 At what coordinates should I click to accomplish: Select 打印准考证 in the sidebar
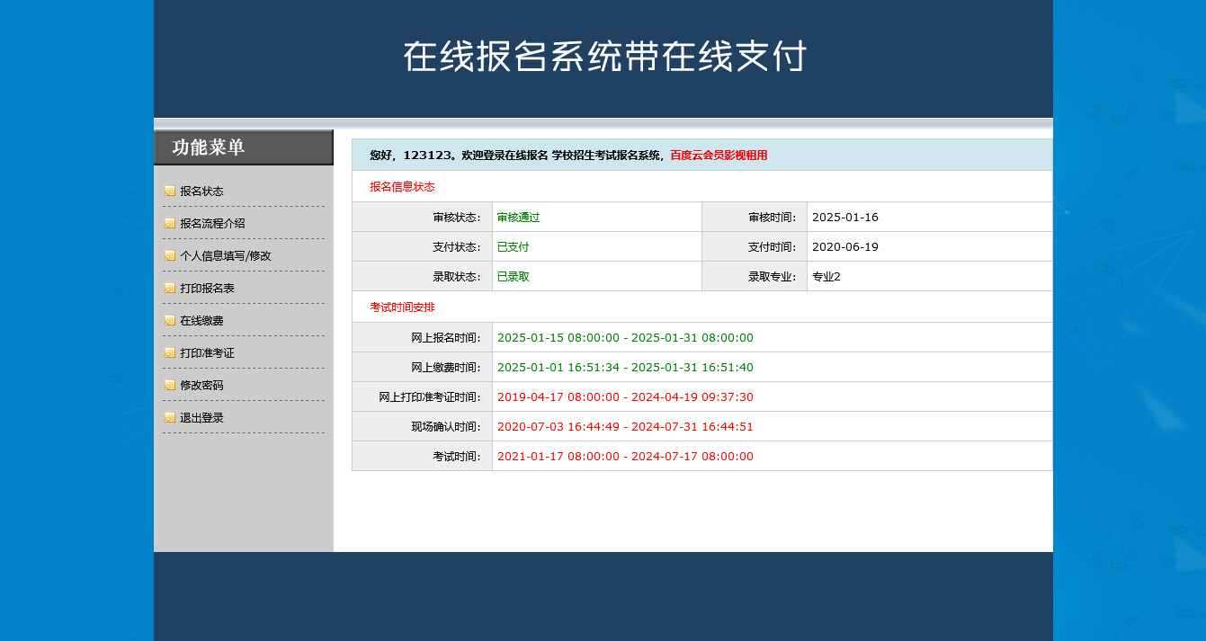point(207,353)
